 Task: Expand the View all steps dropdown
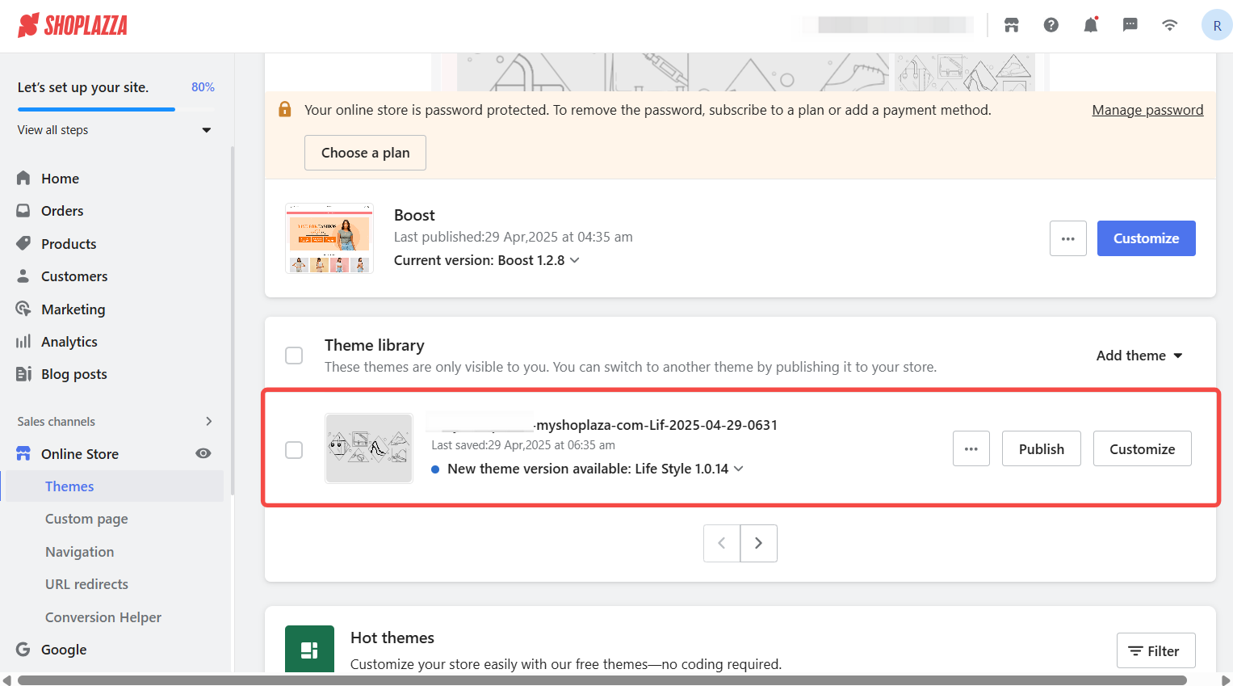[207, 130]
